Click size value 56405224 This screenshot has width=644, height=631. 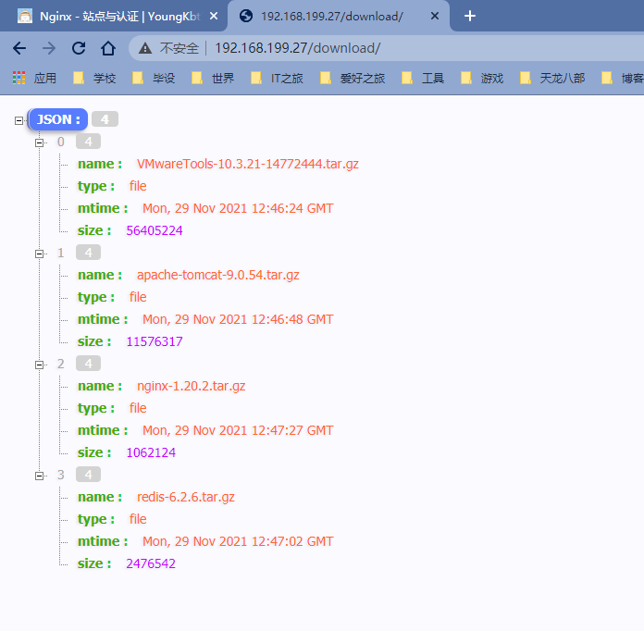154,230
